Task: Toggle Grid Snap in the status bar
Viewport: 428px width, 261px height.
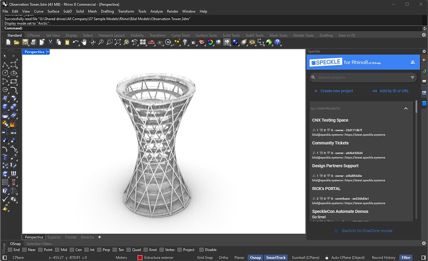Action: point(205,257)
